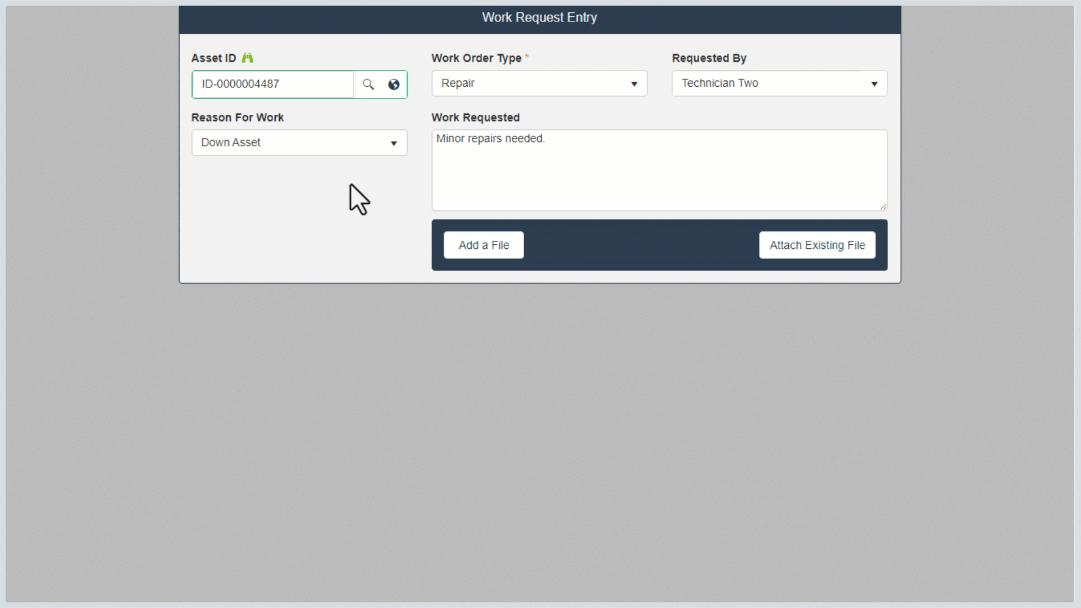This screenshot has width=1081, height=608.
Task: Open the Reason For Work dropdown showing Down Asset
Action: (299, 143)
